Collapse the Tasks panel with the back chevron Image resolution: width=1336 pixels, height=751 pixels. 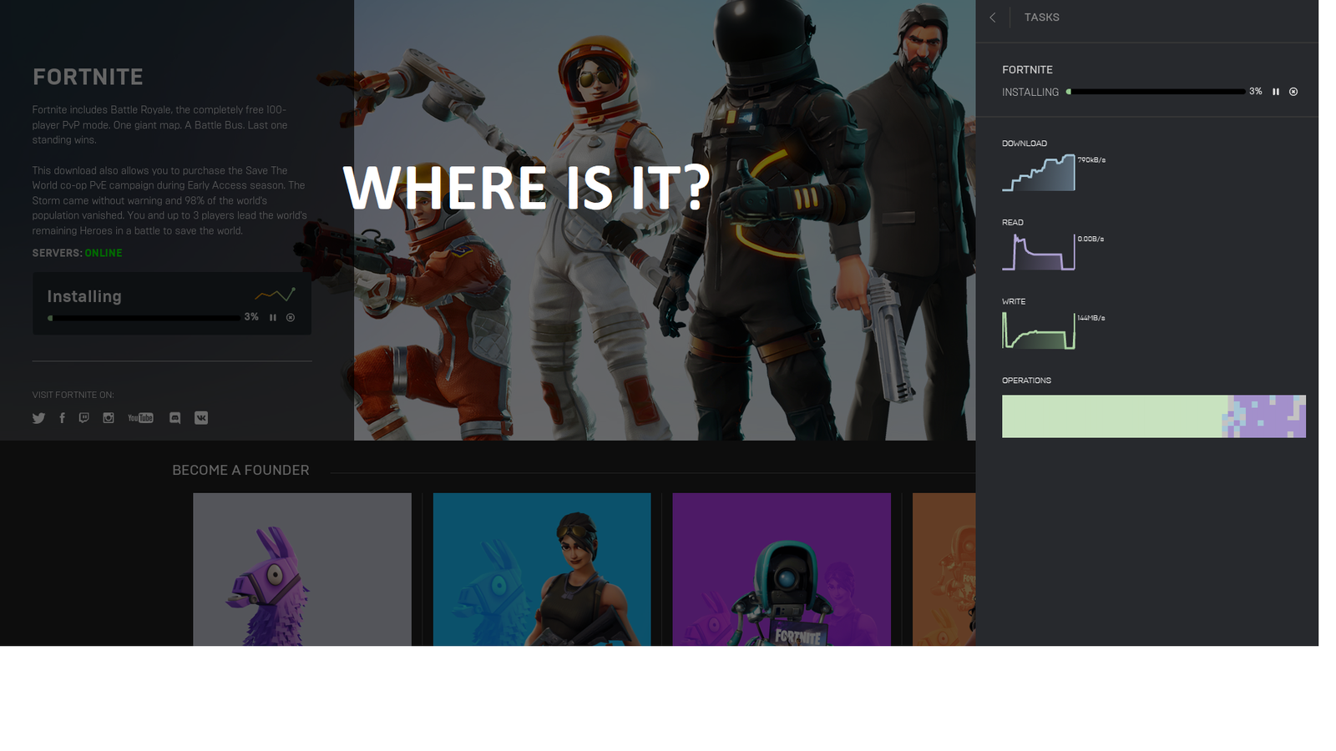[x=992, y=17]
